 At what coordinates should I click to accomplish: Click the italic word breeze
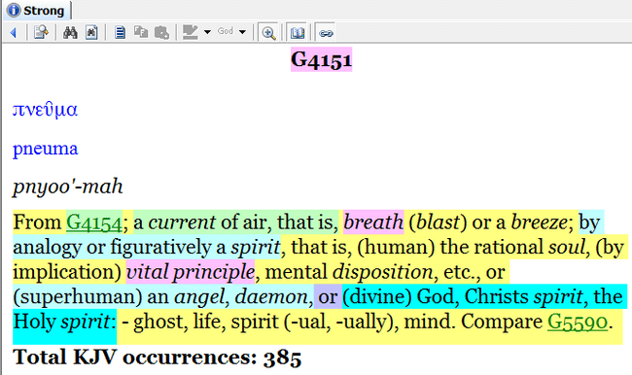tap(539, 222)
